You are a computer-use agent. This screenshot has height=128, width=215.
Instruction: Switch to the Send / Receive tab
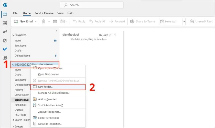point(44,13)
